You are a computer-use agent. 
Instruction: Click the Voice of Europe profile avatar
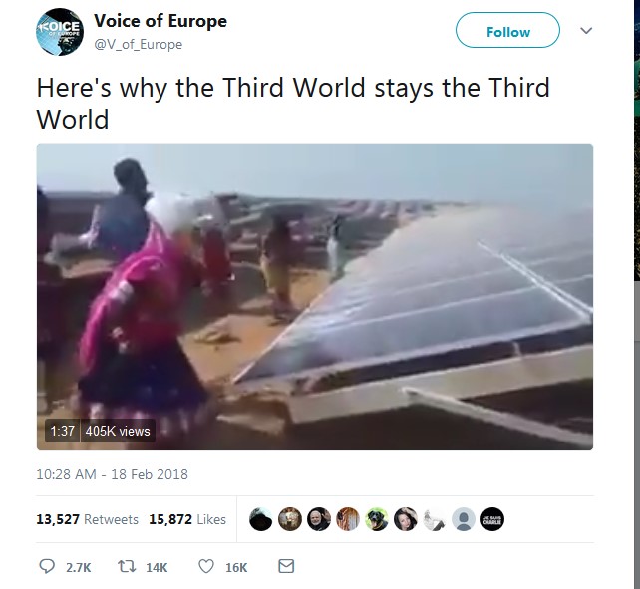click(60, 32)
